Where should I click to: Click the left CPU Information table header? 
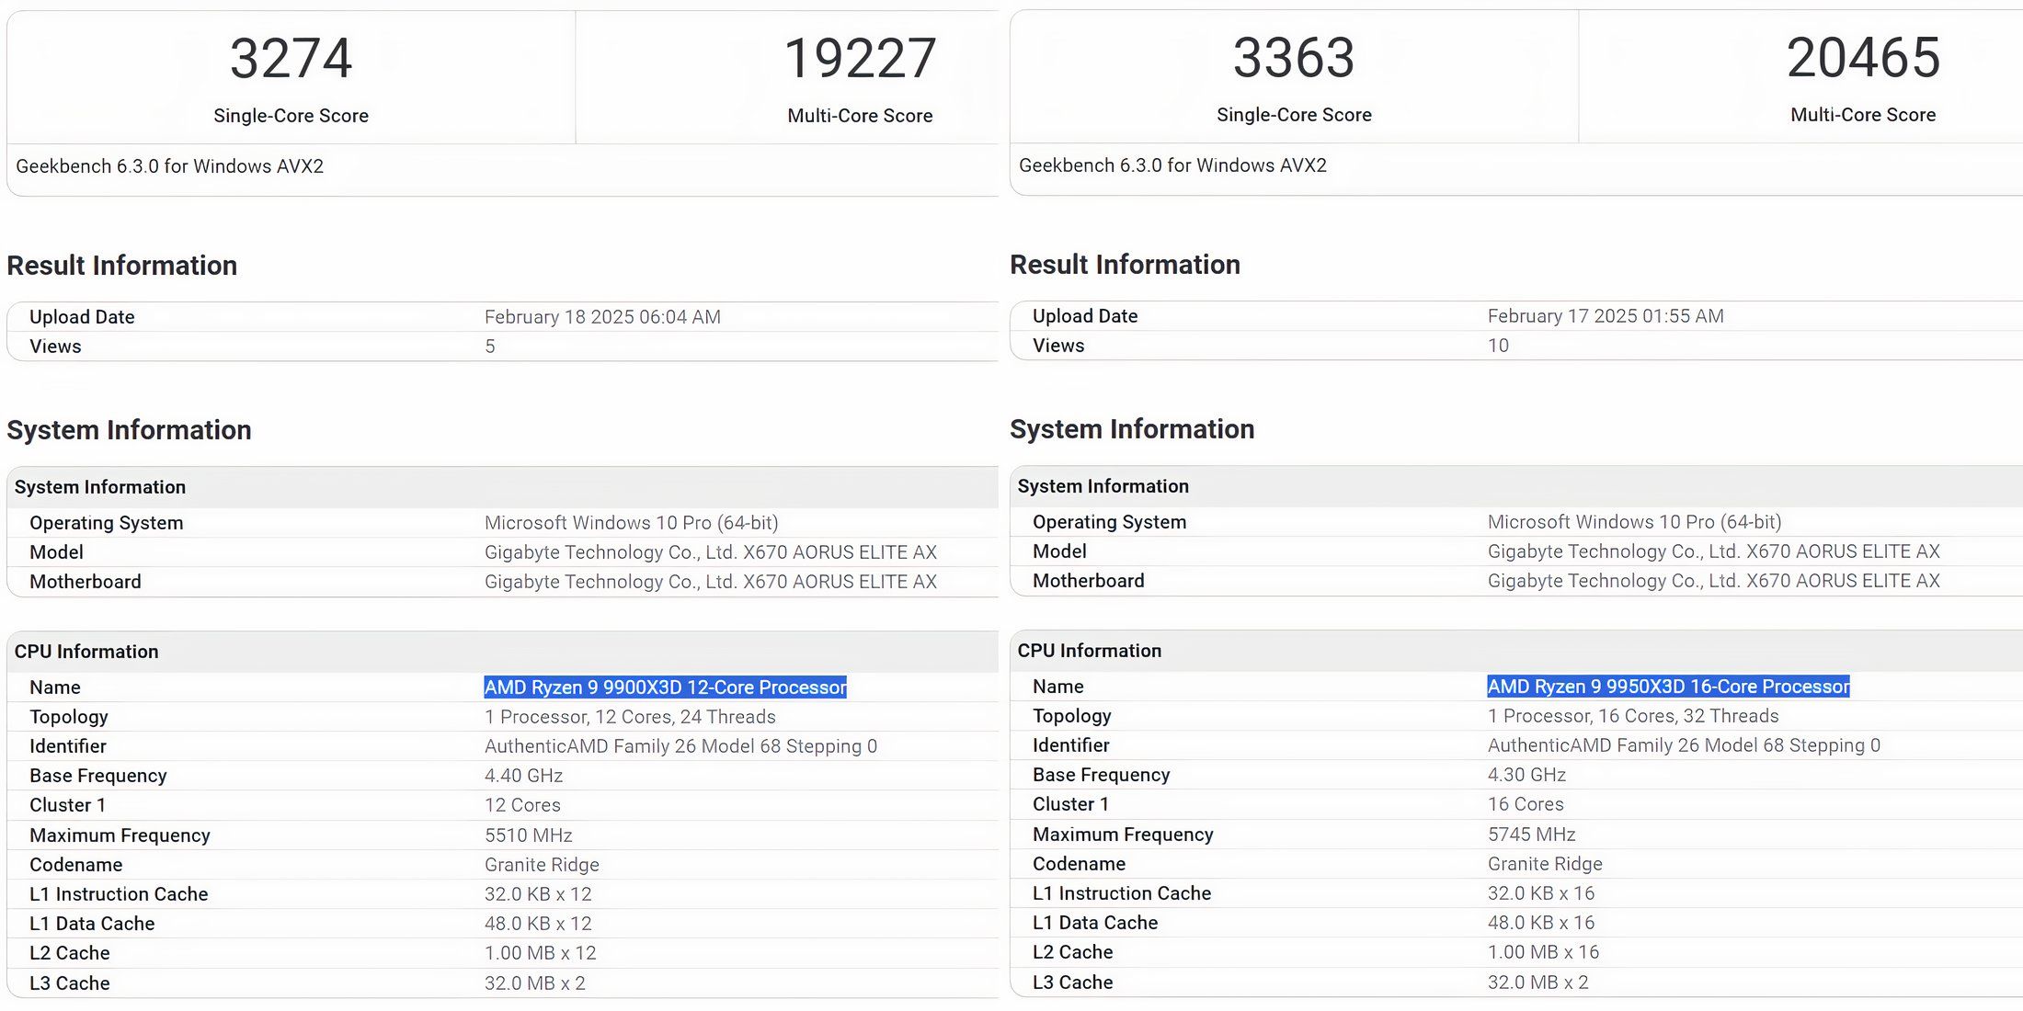(86, 652)
